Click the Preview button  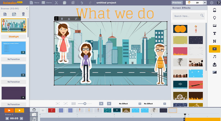click(x=177, y=2)
